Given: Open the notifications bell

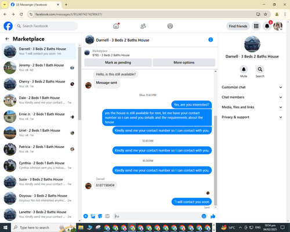Looking at the screenshot, I should click(x=267, y=26).
